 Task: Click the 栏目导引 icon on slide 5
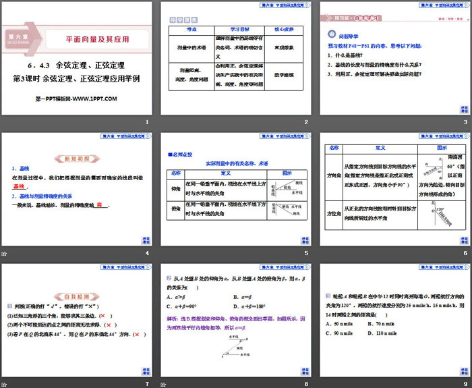(x=305, y=240)
